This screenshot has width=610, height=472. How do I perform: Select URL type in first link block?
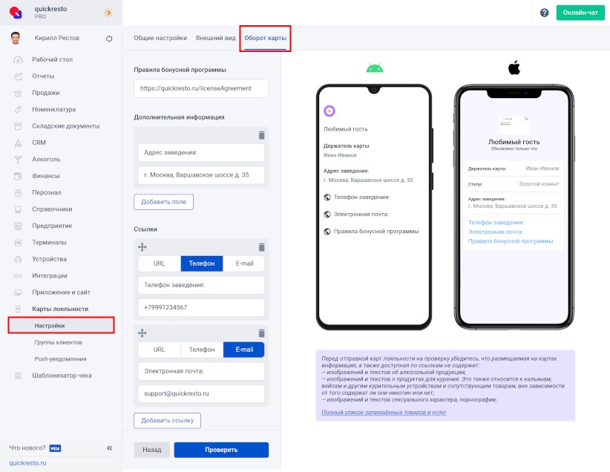(x=160, y=263)
